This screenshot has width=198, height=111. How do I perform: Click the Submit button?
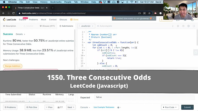[187, 107]
